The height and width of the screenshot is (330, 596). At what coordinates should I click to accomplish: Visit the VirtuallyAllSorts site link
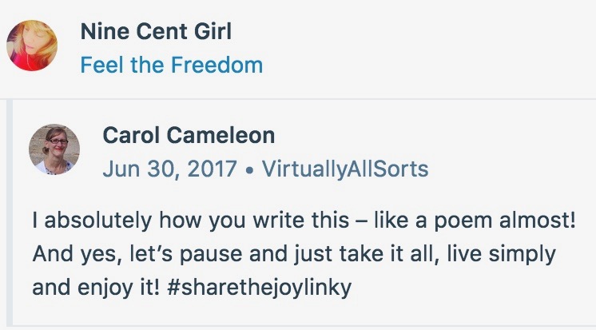click(344, 169)
